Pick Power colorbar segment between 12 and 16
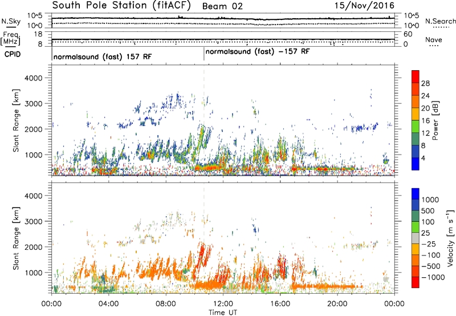Viewport: 456px width, 316px height. (x=416, y=127)
